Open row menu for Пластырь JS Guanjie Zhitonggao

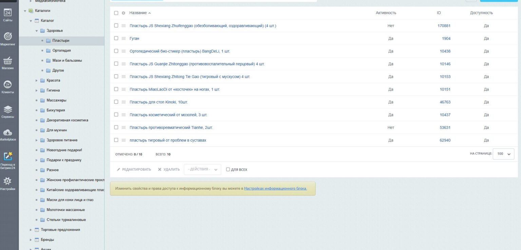[124, 64]
